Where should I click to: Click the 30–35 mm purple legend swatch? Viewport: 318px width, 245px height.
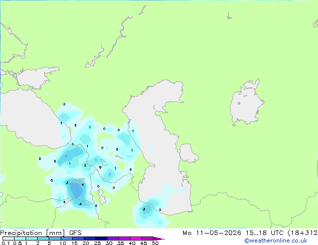click(112, 238)
